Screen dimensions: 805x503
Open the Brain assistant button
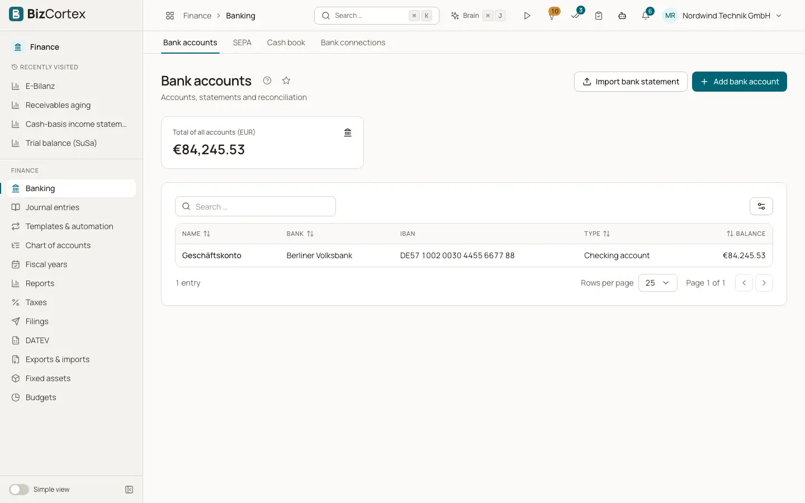pos(478,16)
